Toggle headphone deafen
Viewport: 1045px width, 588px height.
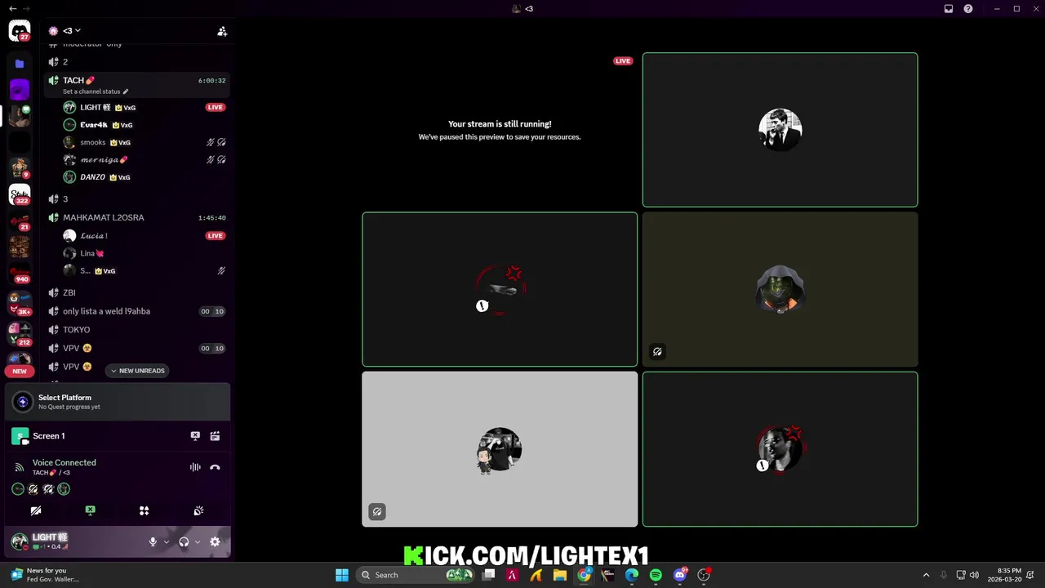184,541
